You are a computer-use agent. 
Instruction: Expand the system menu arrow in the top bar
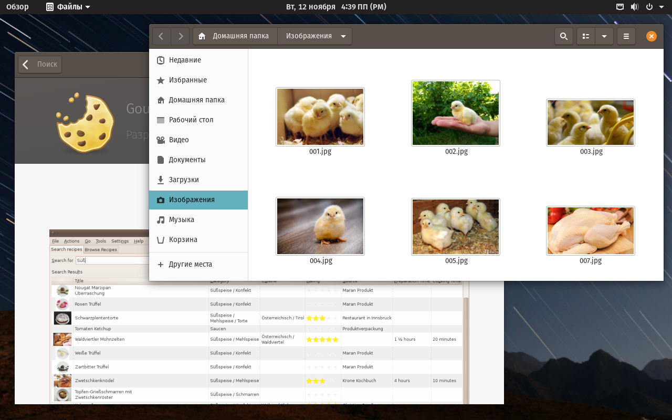(x=661, y=7)
